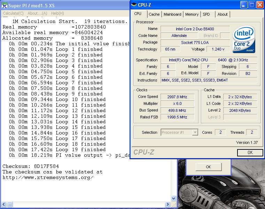Switch to the Cache tab
The width and height of the screenshot is (265, 209).
tap(154, 14)
